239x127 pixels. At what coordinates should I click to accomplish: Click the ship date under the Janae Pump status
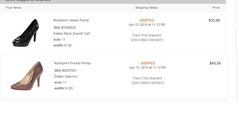coord(146,25)
